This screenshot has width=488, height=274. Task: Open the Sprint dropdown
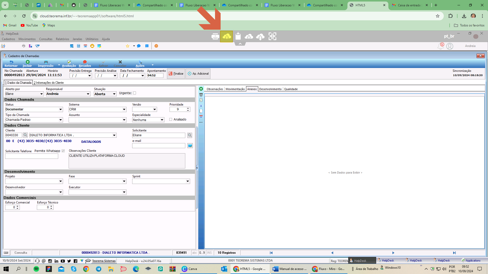click(188, 181)
